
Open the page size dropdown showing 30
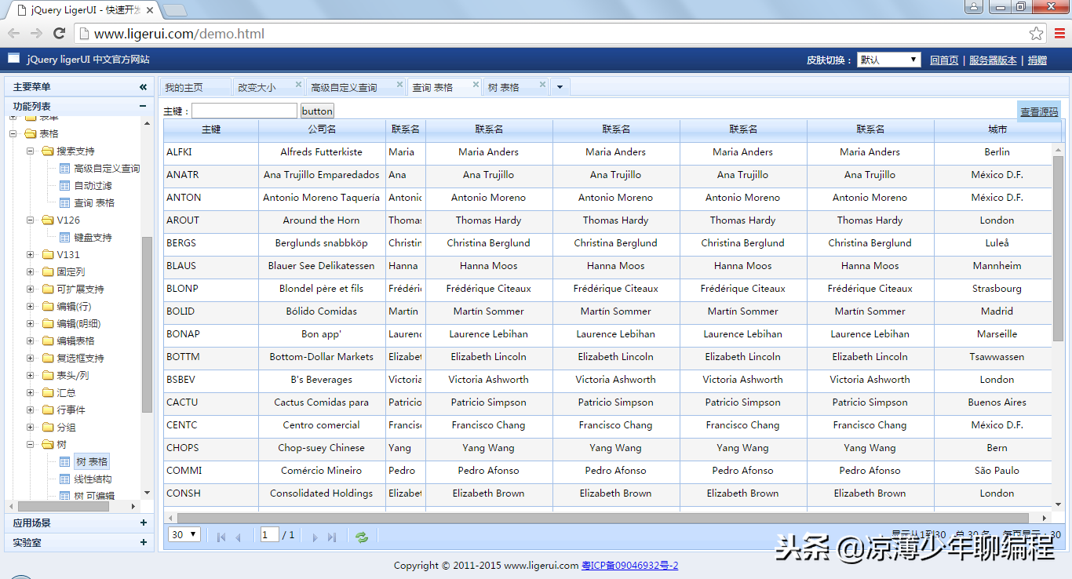(184, 534)
